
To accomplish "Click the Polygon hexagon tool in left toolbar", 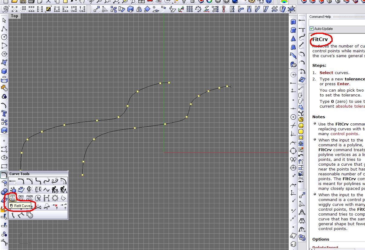I will coord(4,54).
